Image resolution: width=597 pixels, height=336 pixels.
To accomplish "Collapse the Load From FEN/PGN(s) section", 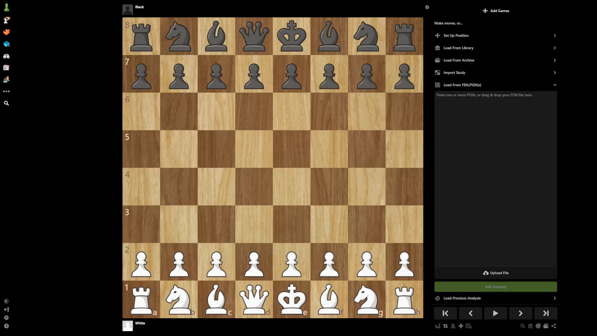I will pos(554,85).
